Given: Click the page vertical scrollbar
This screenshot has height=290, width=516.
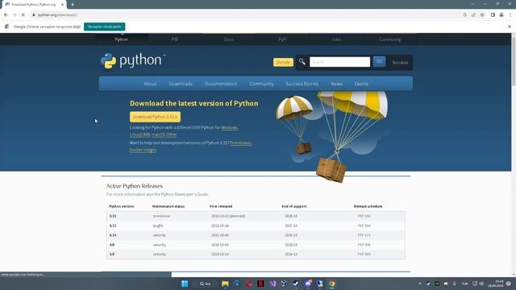Looking at the screenshot, I should pyautogui.click(x=514, y=61).
